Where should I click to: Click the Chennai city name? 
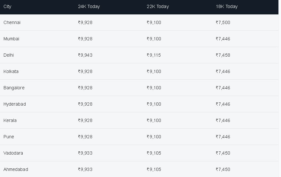pos(12,22)
